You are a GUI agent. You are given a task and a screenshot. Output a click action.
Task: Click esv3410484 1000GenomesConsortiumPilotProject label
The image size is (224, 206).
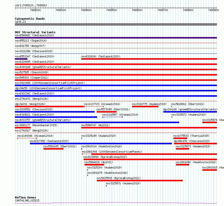50,83
